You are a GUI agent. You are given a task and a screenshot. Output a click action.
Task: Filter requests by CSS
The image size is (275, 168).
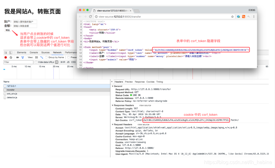click(74, 62)
